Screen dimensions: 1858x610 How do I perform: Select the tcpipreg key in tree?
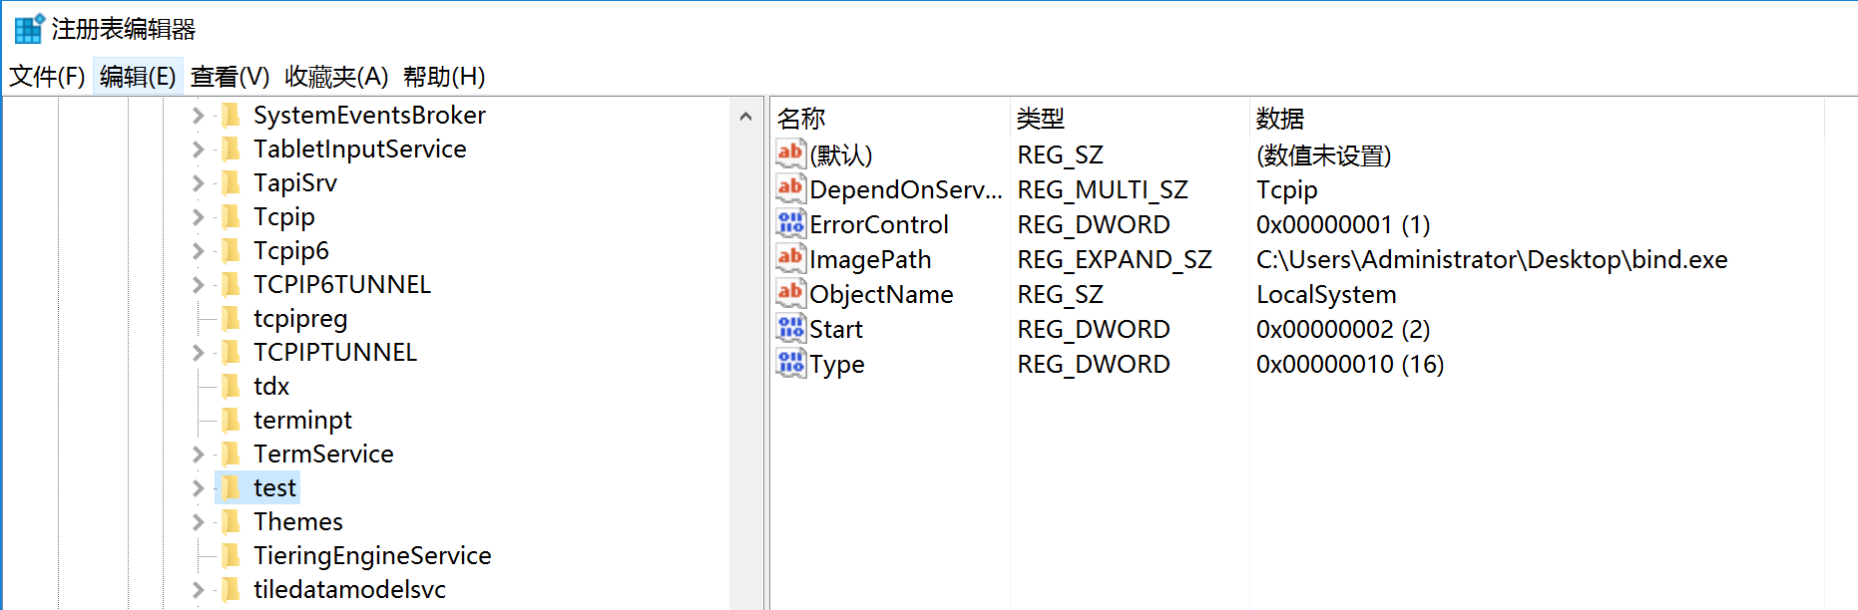click(x=300, y=319)
